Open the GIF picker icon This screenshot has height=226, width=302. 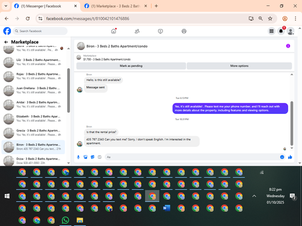100,157
